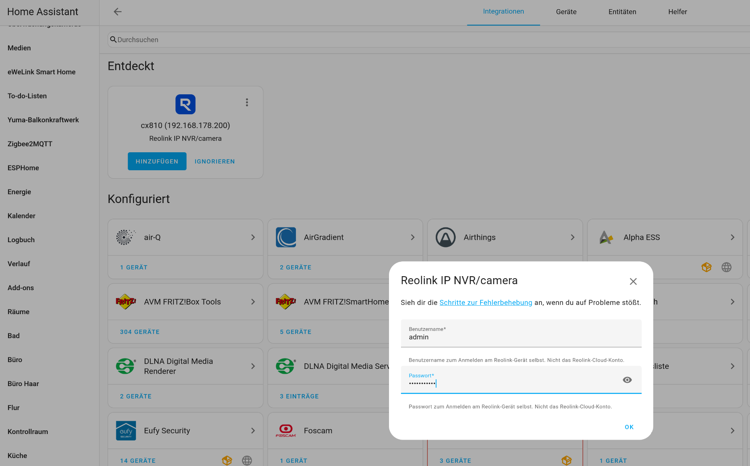Switch to the Helfer tab
750x466 pixels.
pyautogui.click(x=678, y=12)
